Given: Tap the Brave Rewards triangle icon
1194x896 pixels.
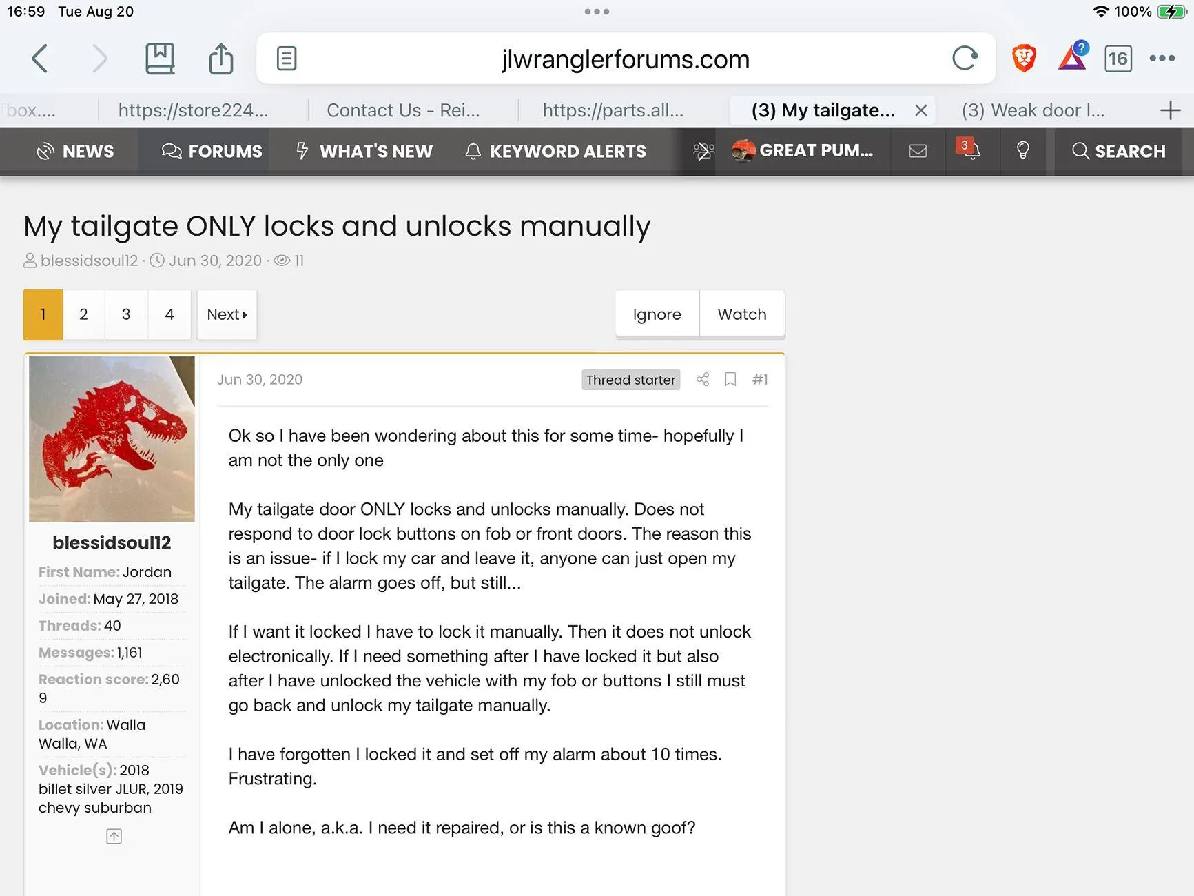Looking at the screenshot, I should click(x=1073, y=57).
